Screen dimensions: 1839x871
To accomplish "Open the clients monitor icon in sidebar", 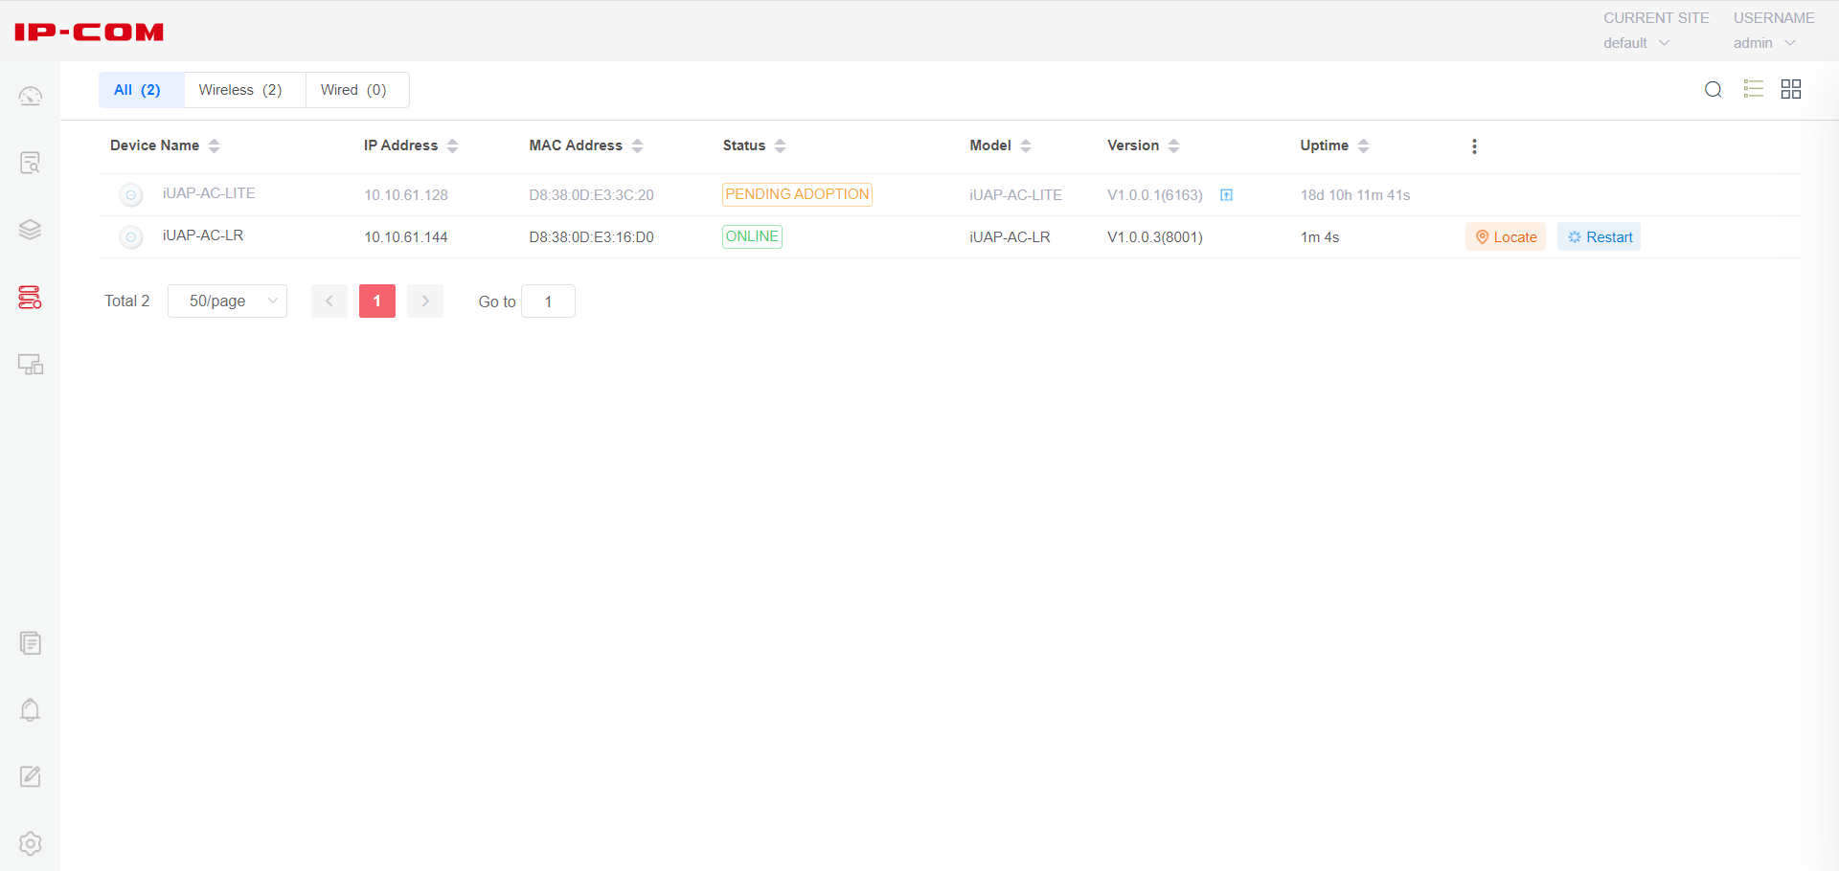I will pyautogui.click(x=31, y=365).
